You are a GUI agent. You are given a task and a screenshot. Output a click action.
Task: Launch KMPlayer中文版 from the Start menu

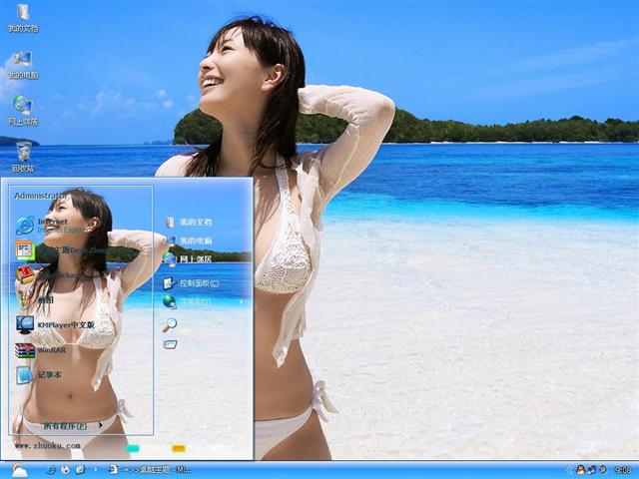coord(55,324)
